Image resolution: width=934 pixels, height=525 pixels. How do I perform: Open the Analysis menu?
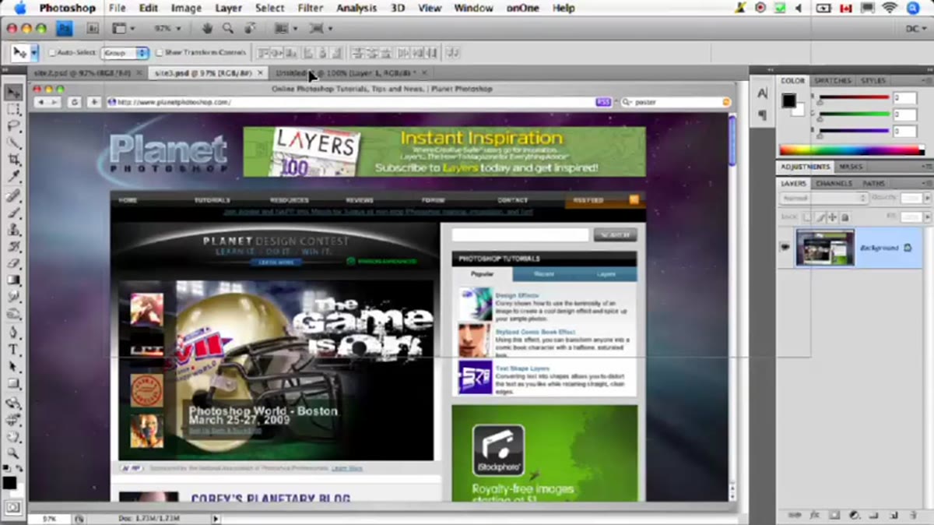tap(356, 9)
